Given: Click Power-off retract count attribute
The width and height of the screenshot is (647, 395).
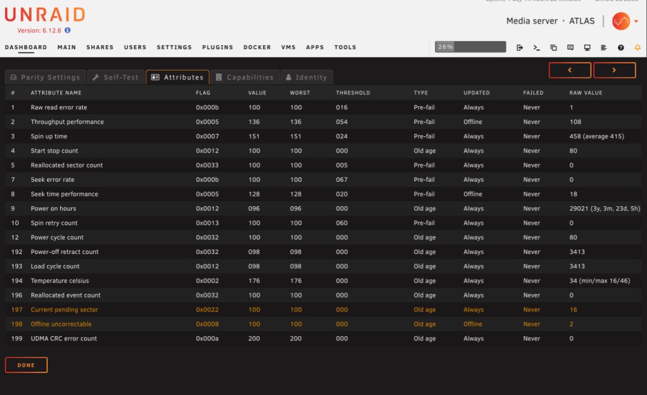Looking at the screenshot, I should 64,251.
